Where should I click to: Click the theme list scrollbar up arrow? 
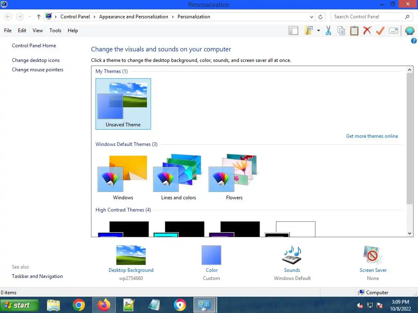point(409,70)
